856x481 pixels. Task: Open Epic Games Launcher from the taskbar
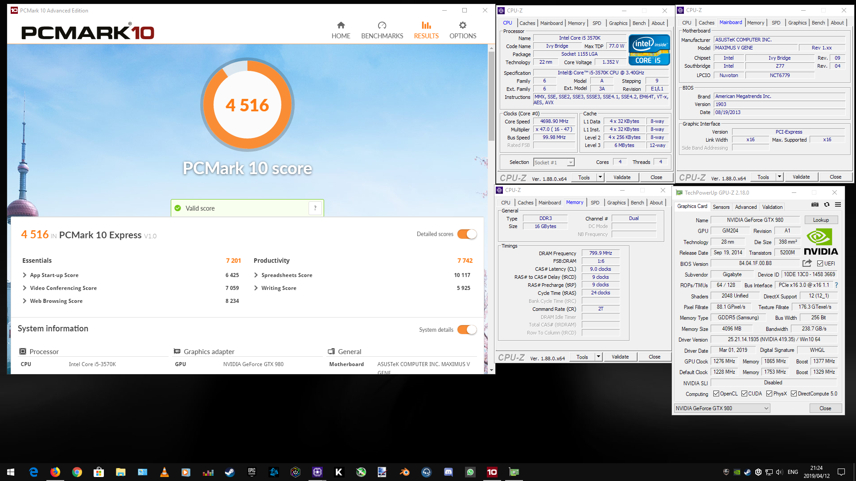click(252, 472)
